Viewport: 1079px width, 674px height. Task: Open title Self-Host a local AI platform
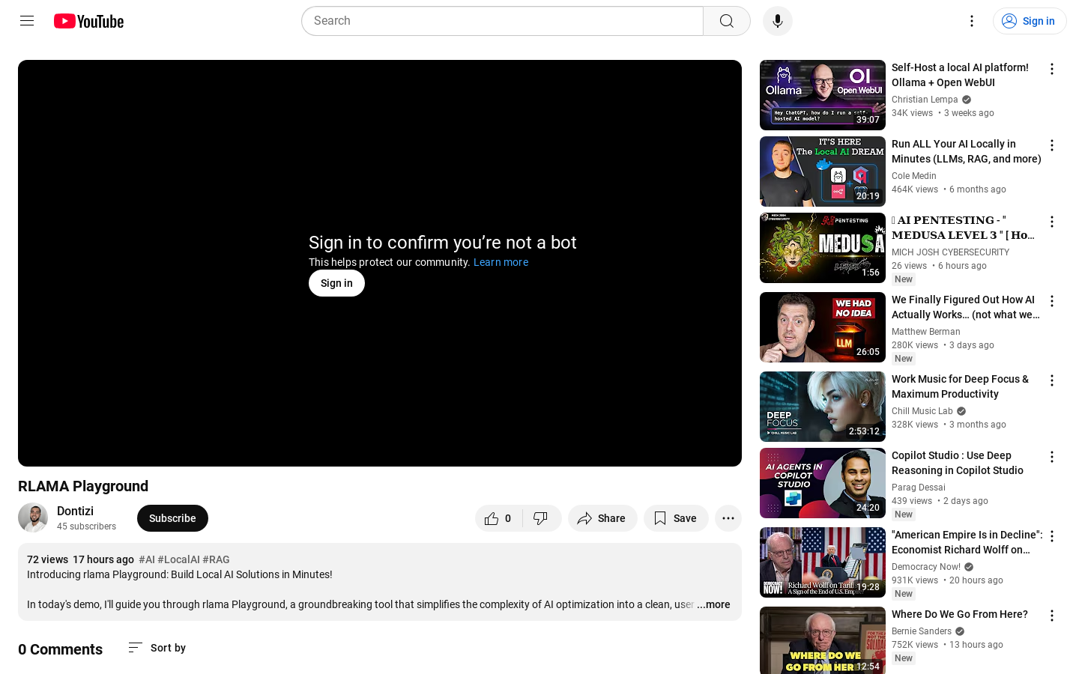coord(960,75)
